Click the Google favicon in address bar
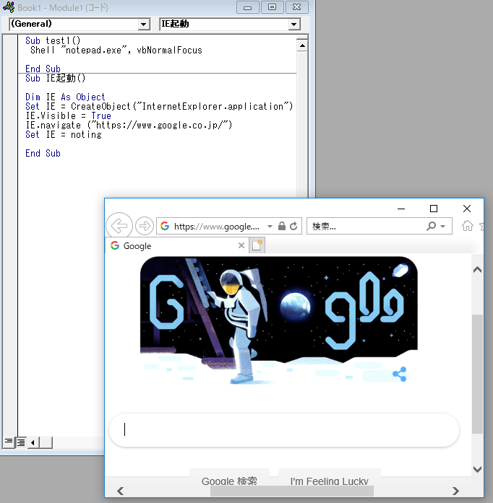Screen dimensions: 493x503 tap(165, 226)
